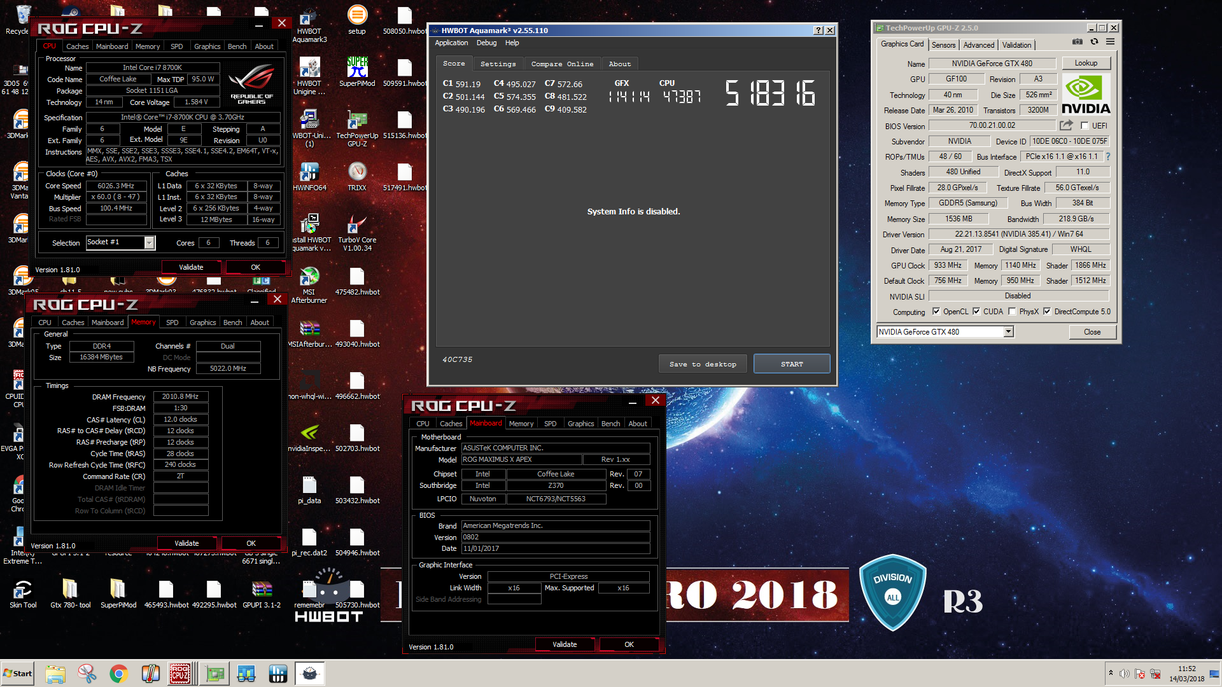Open the GPU-Z hamburger menu
The width and height of the screenshot is (1222, 687).
coord(1110,42)
